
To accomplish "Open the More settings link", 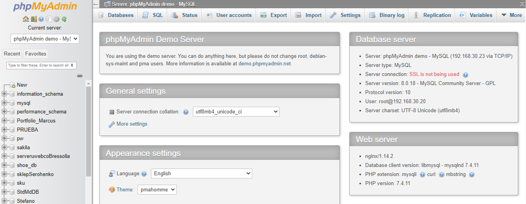I will [132, 124].
